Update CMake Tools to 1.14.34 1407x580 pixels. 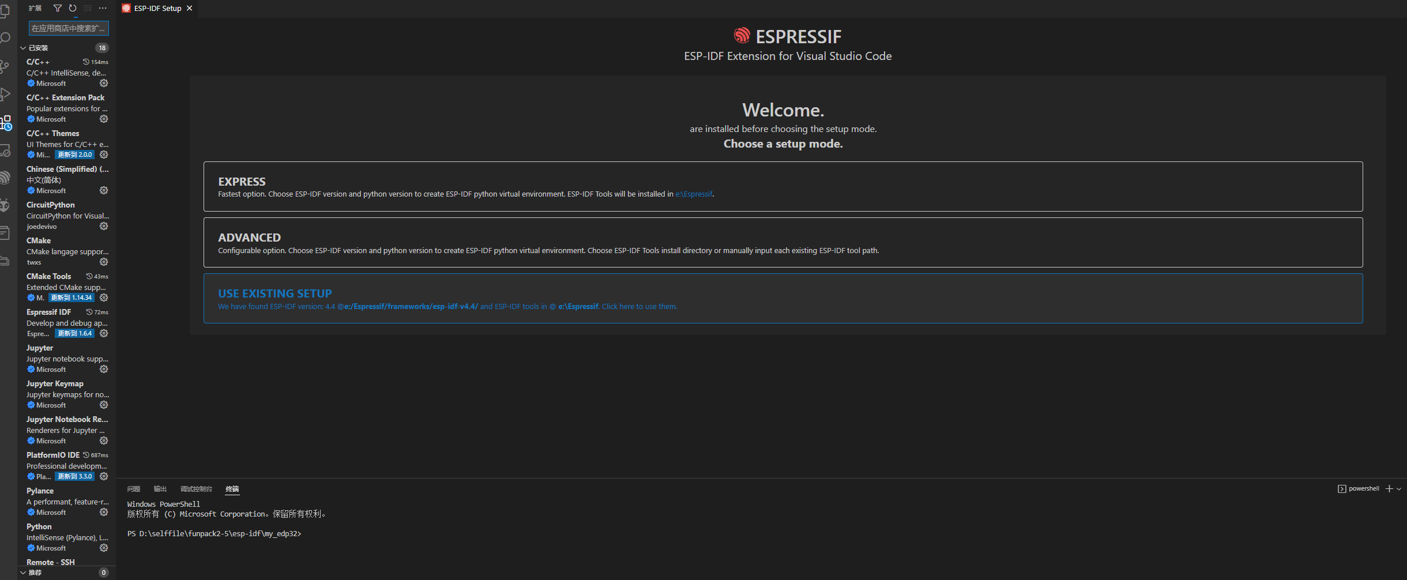coord(71,297)
